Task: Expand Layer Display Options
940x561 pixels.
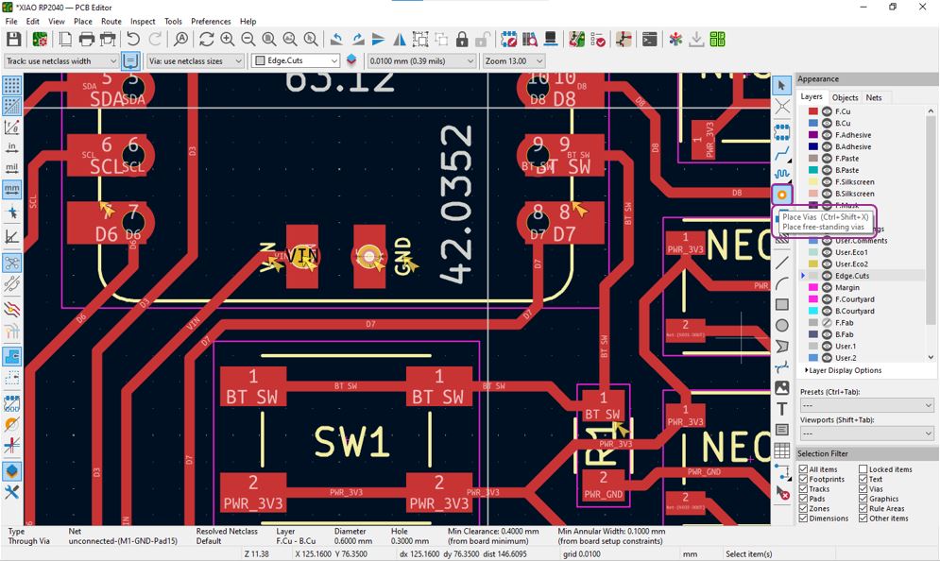Action: point(843,370)
